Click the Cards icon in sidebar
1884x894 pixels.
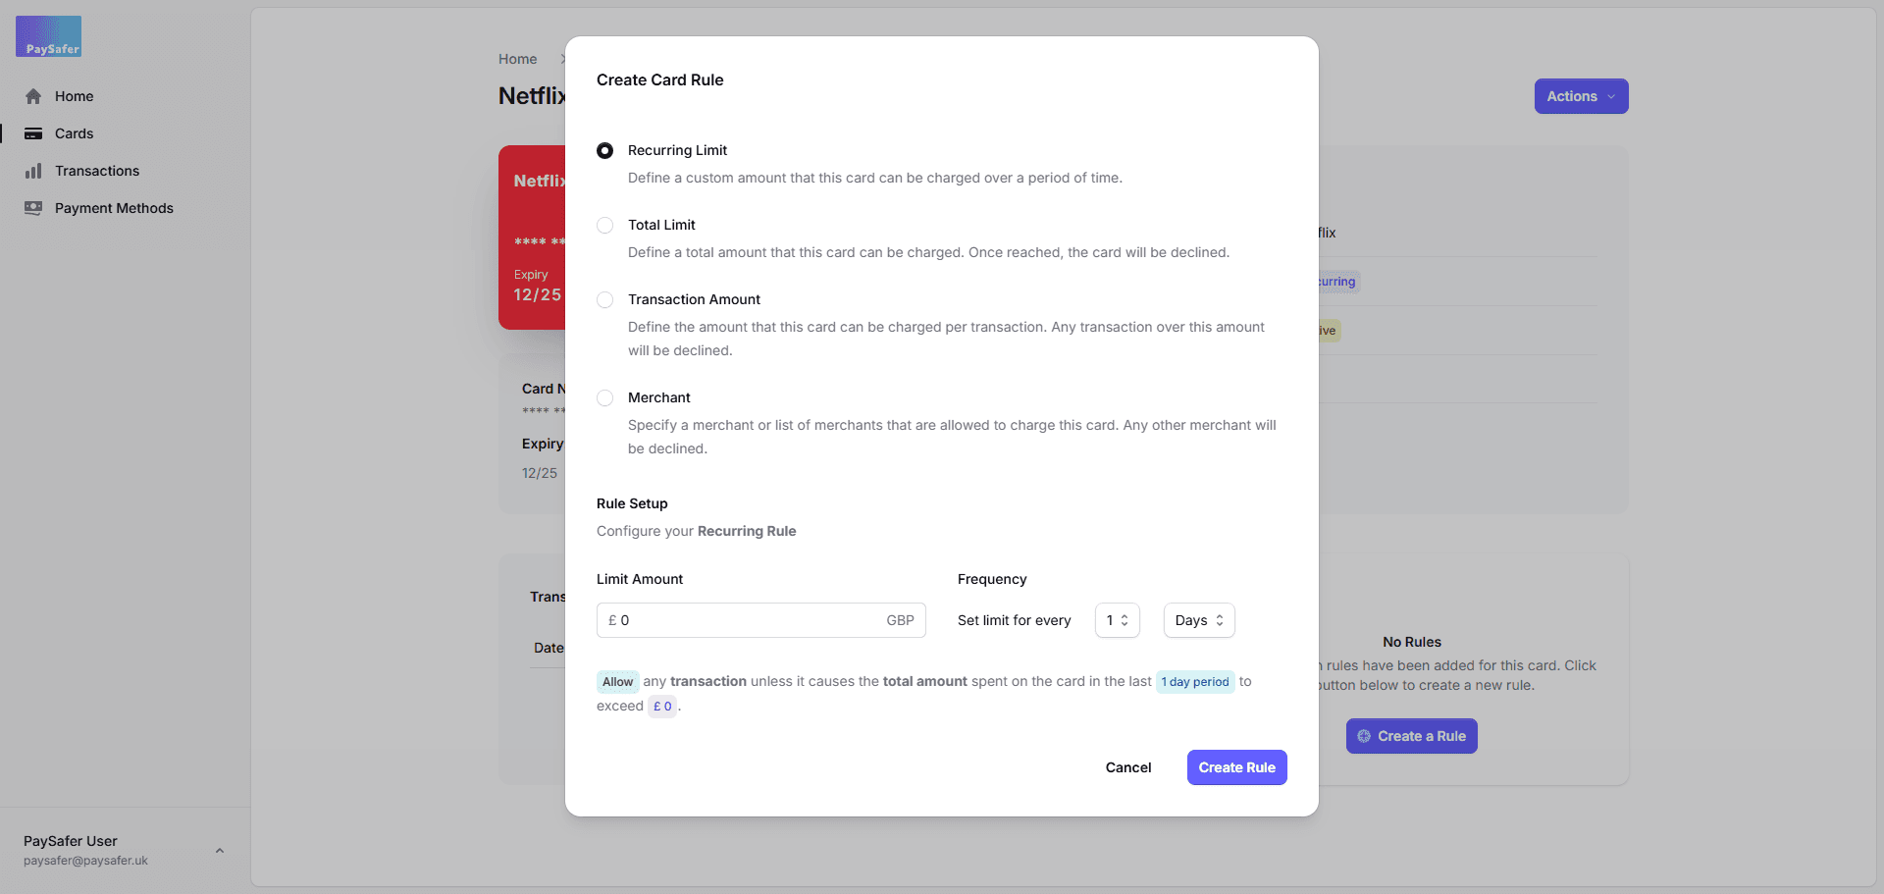point(33,133)
